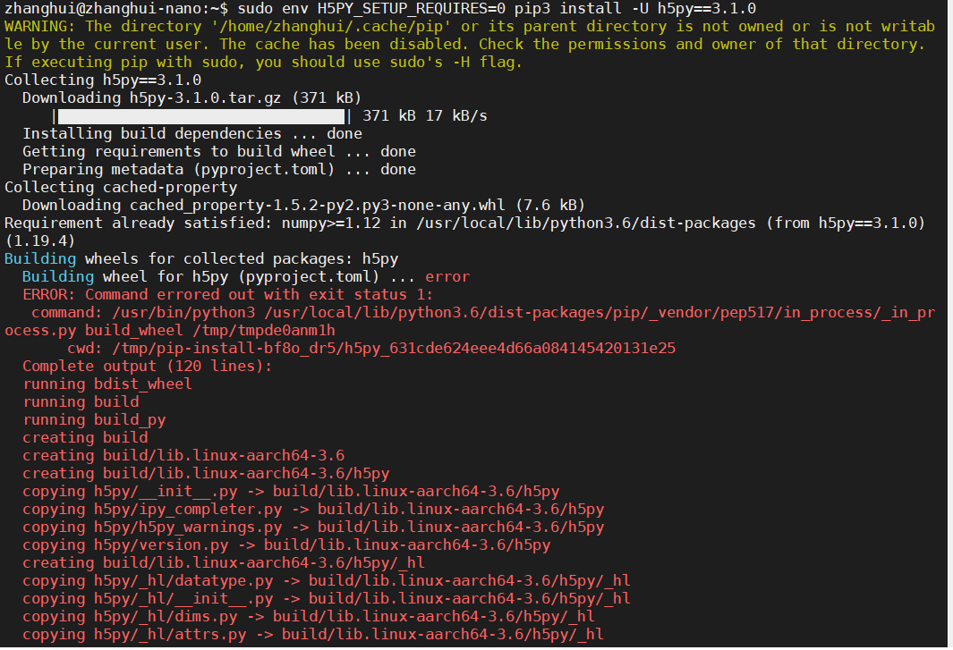Click the Preparing metadata (pyproject.toml) line
Image resolution: width=953 pixels, height=650 pixels.
pos(218,170)
